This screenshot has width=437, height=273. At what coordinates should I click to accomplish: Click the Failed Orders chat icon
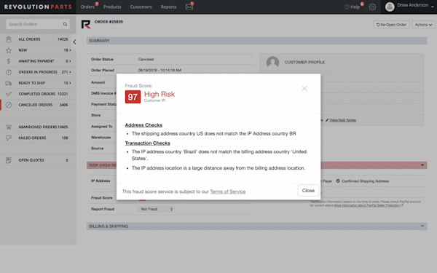[9, 138]
